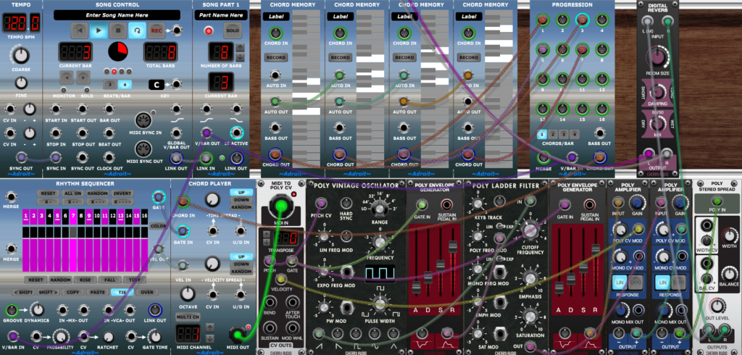The height and width of the screenshot is (355, 742).
Task: Click the Bass Out jack on the third Chord Memory
Action: 403,128
